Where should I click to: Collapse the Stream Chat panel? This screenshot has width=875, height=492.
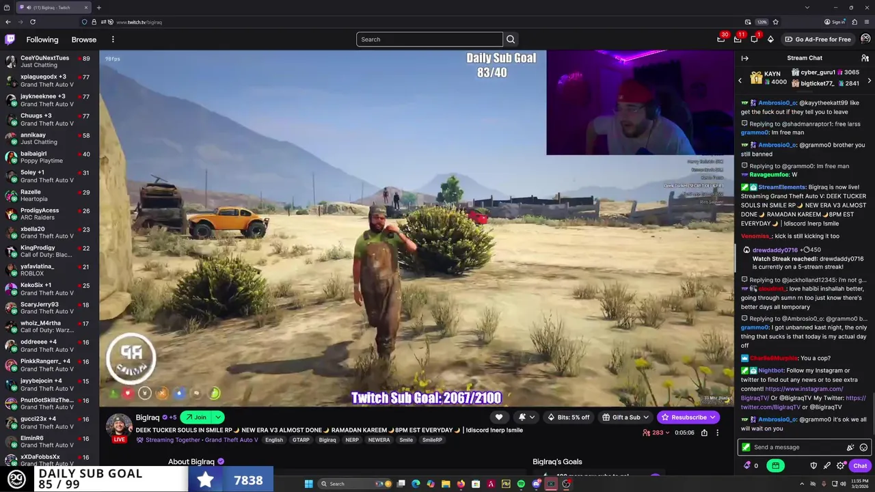[745, 58]
